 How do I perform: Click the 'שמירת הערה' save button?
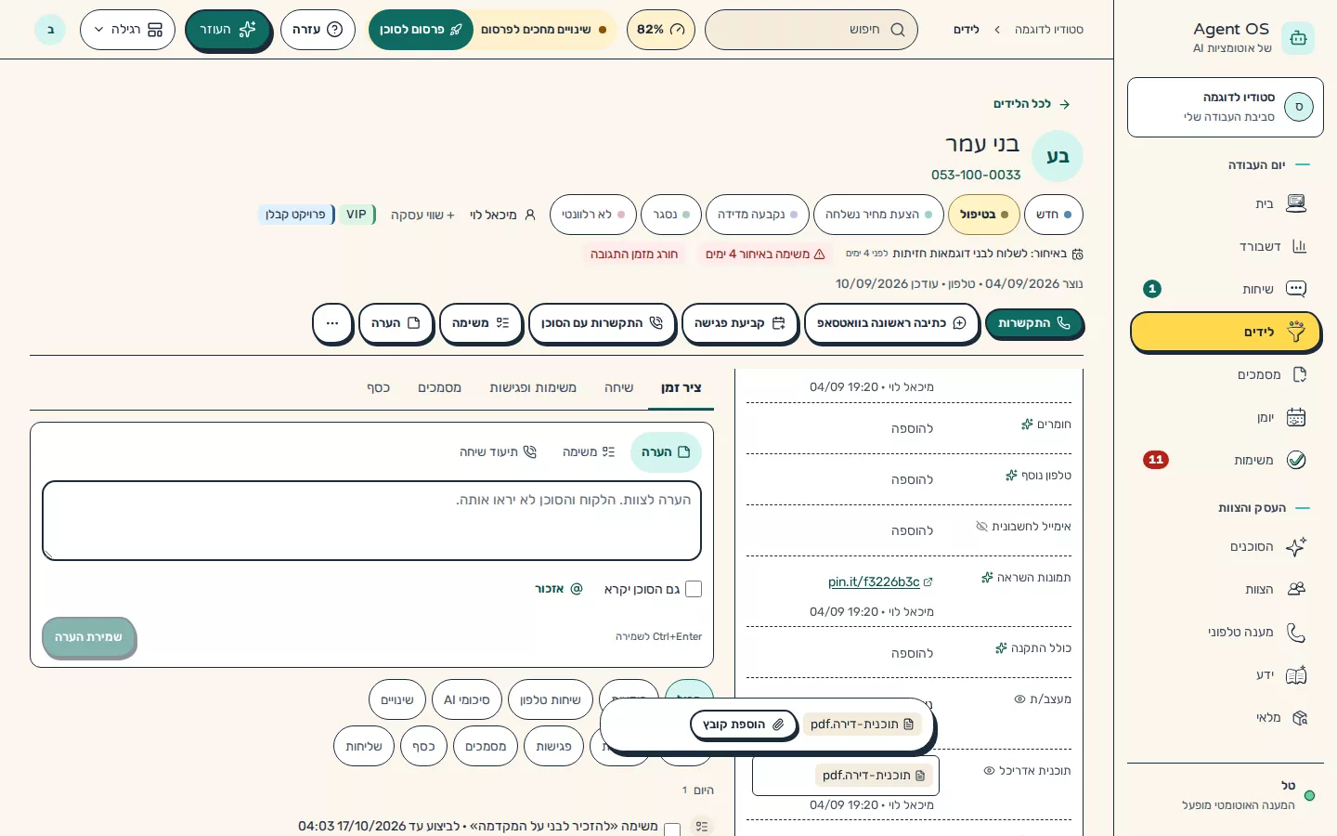pyautogui.click(x=88, y=637)
